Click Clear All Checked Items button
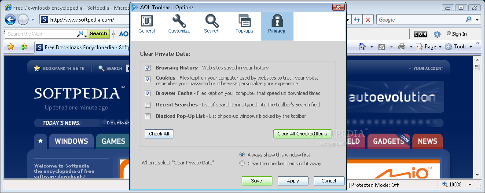Screen dimensions: 485x193 tap(302, 134)
